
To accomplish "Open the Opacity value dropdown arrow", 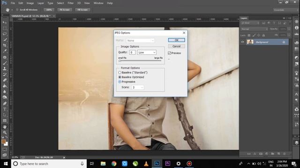I will [289, 29].
